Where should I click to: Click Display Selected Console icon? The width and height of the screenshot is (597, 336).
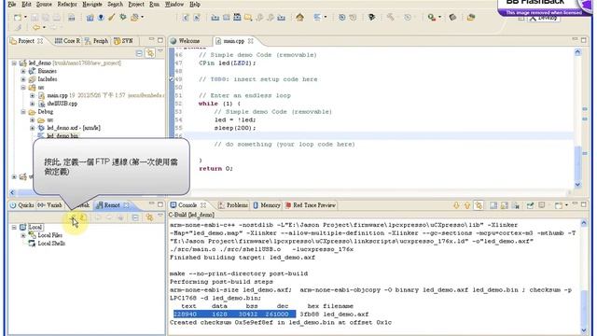point(542,205)
